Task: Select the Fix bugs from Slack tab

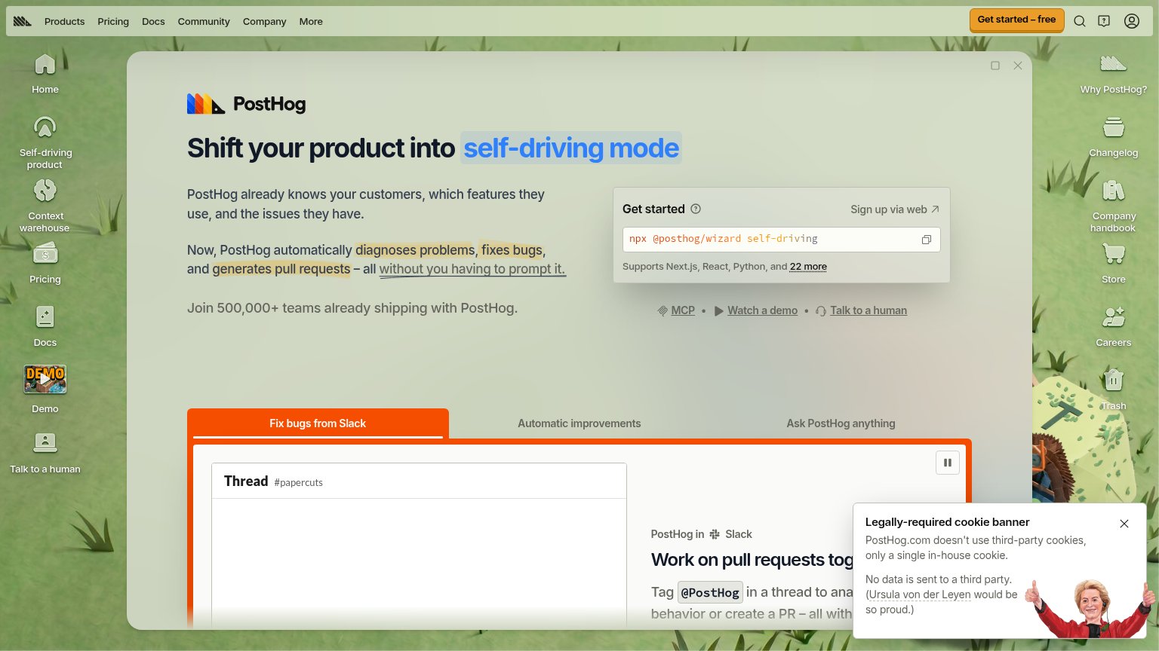Action: 318,423
